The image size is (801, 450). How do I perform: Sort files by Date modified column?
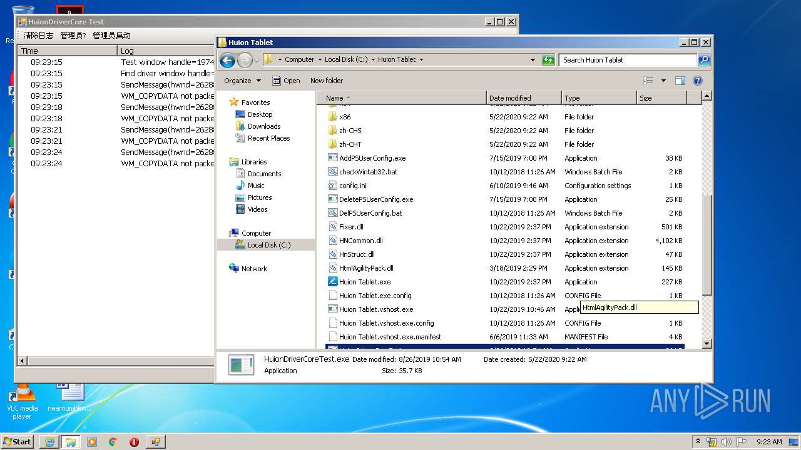coord(524,98)
